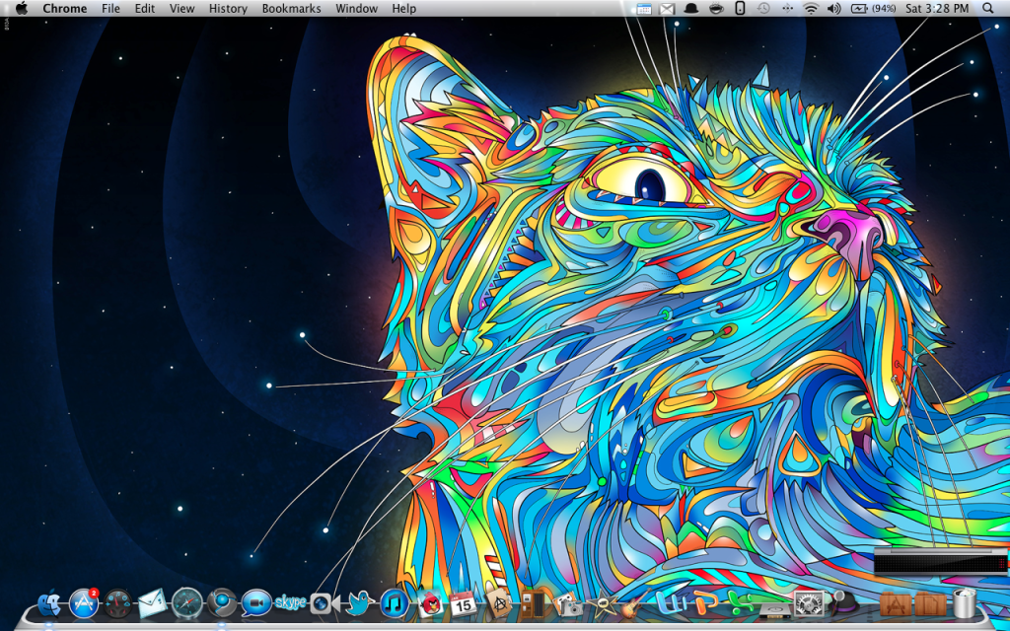The width and height of the screenshot is (1010, 631).
Task: Click the battery status showing 94%
Action: coord(873,8)
